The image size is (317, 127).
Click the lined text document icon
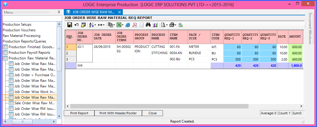(141, 25)
